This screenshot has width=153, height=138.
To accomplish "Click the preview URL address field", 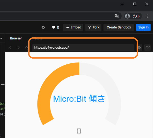I will pos(83,48).
